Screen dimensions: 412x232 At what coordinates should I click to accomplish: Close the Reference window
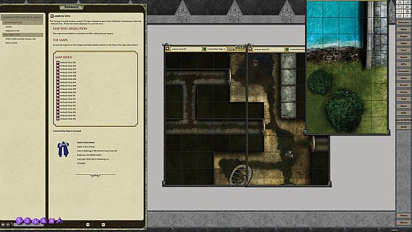coord(144,5)
